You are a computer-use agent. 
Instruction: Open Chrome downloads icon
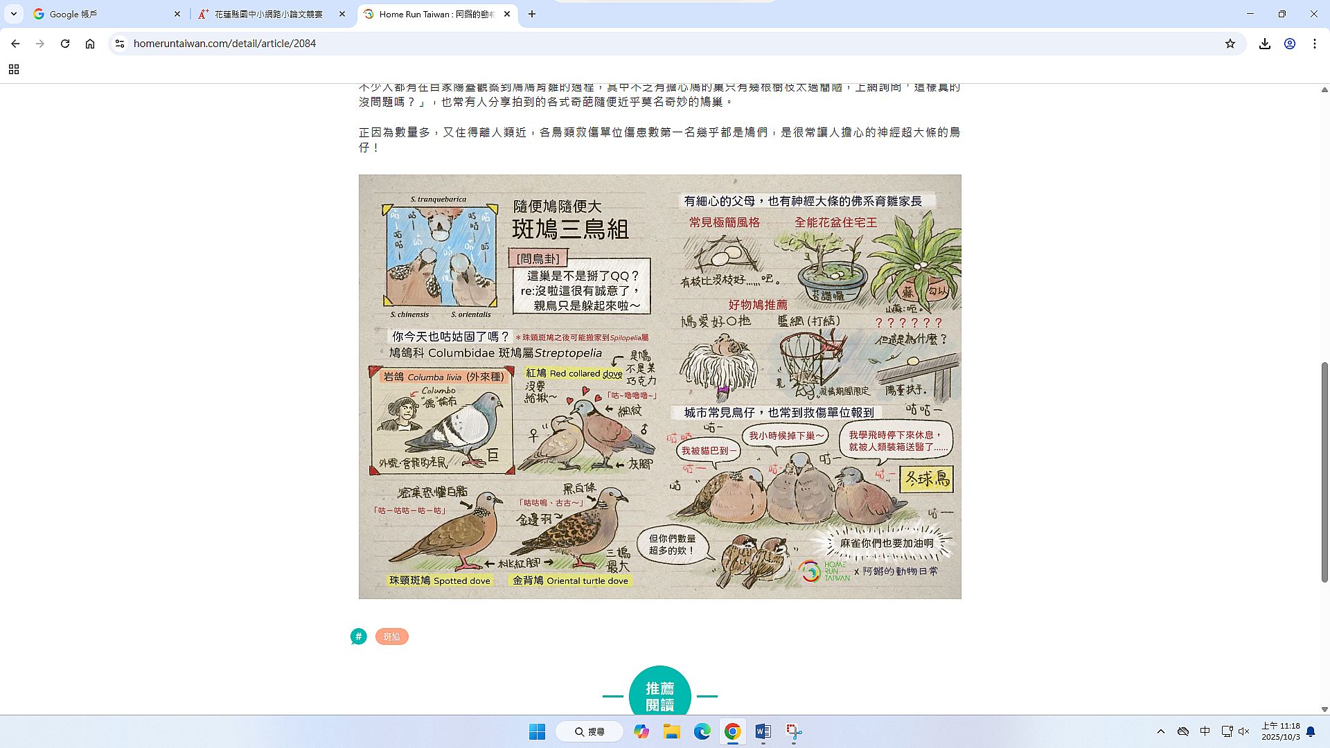[1265, 44]
